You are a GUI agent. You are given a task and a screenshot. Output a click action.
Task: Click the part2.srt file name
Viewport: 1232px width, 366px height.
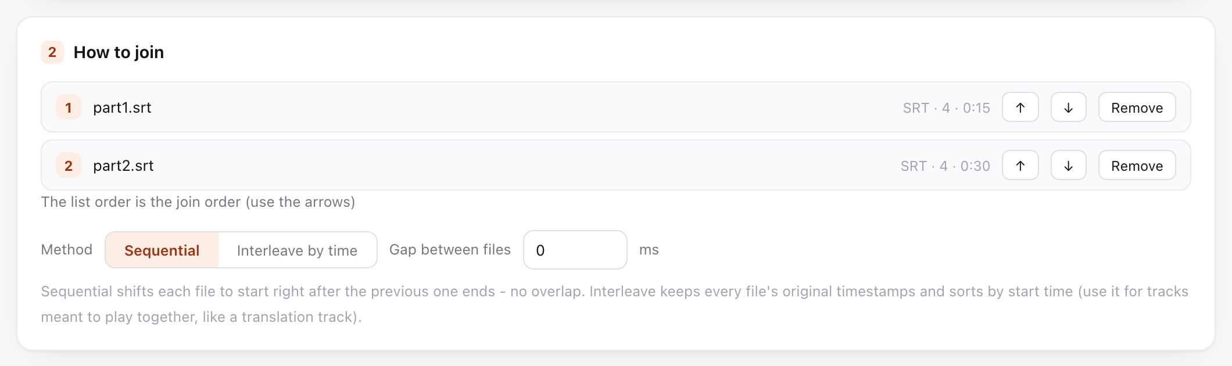[123, 166]
